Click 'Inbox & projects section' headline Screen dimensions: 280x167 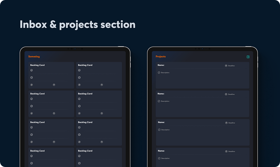click(x=78, y=24)
